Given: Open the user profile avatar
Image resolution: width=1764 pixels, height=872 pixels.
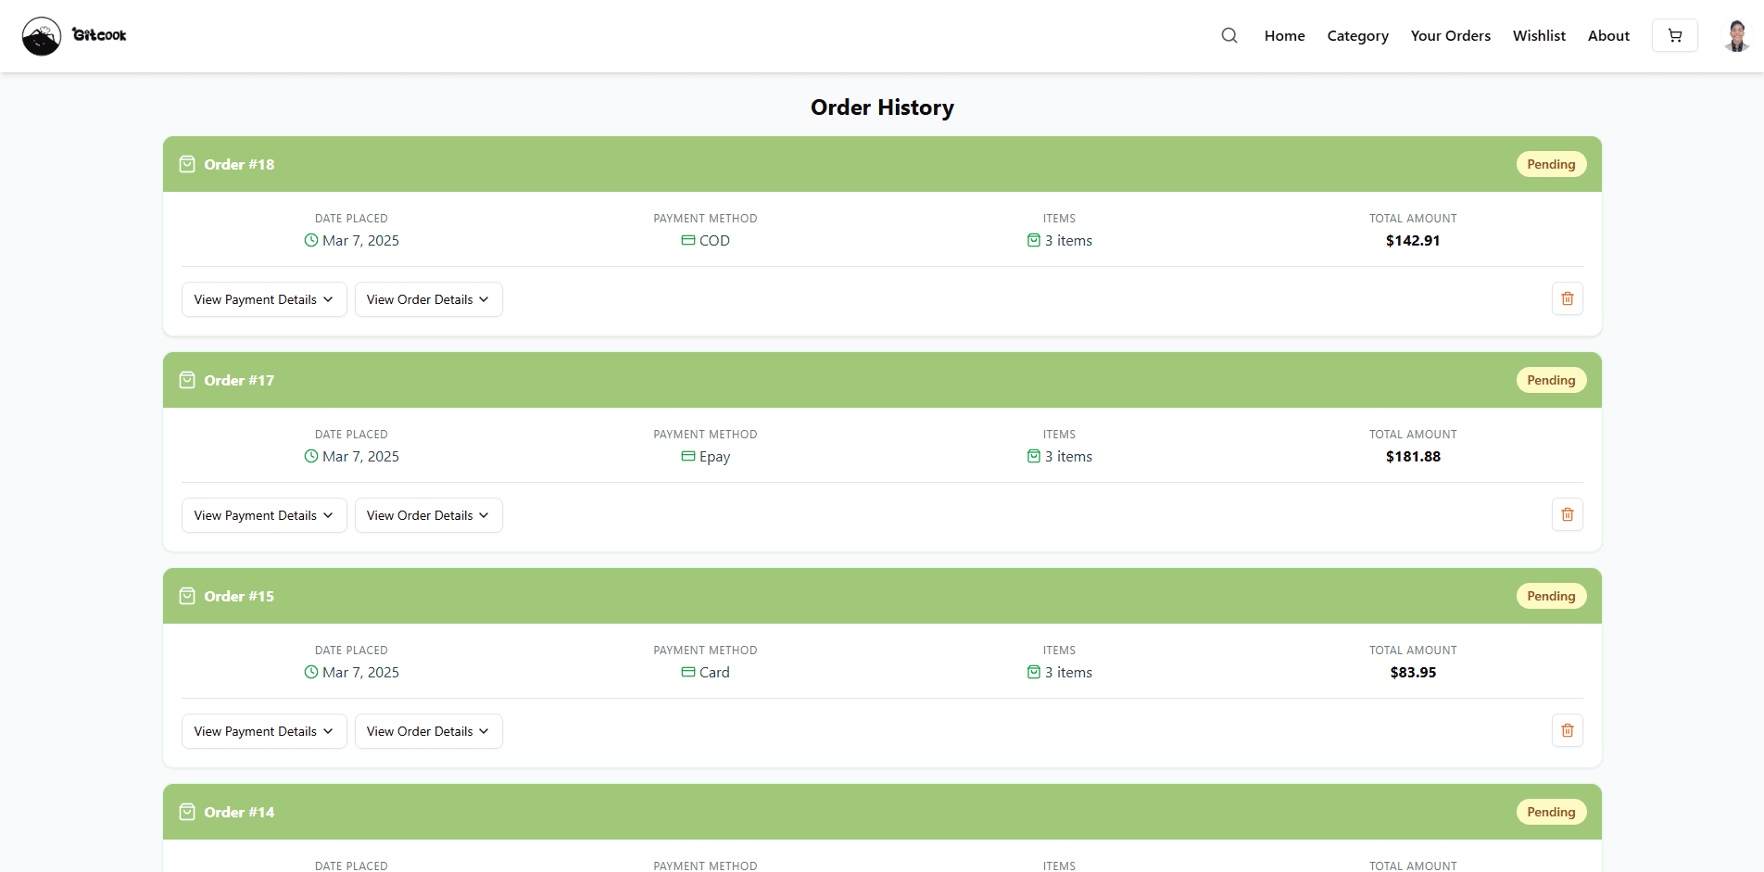Looking at the screenshot, I should click(1737, 35).
